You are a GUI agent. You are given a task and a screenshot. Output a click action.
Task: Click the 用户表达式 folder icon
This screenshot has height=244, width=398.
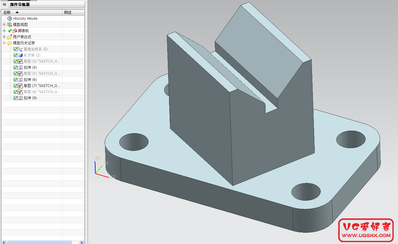[x=9, y=37]
